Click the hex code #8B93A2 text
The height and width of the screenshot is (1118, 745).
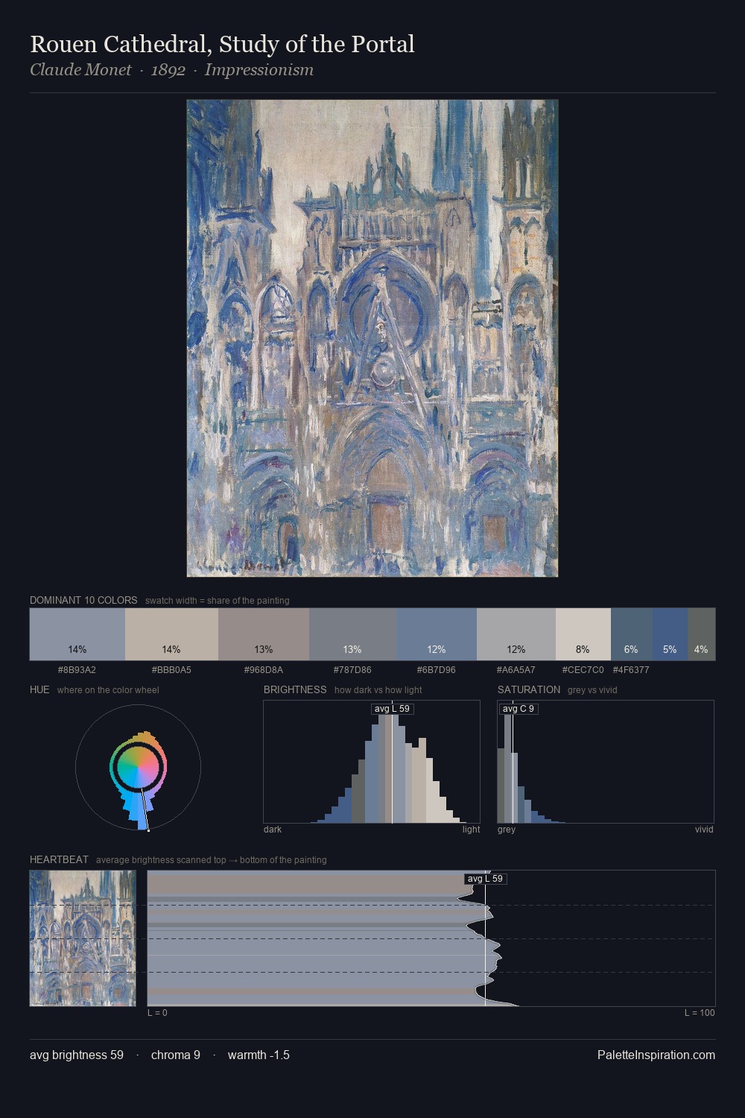pos(77,670)
